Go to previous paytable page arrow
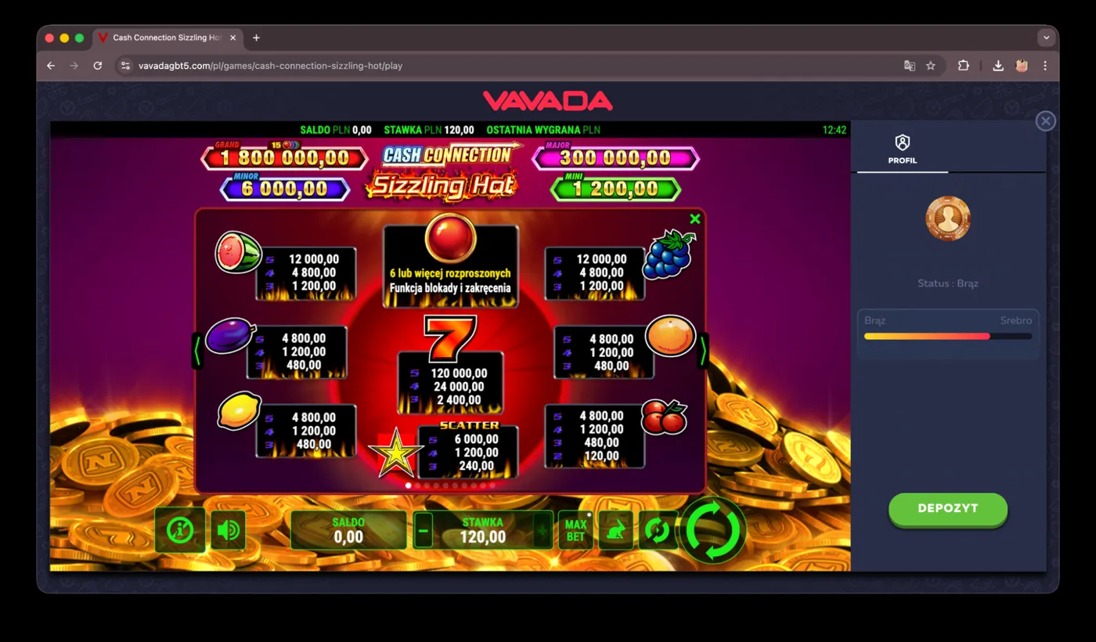The image size is (1096, 642). 197,351
